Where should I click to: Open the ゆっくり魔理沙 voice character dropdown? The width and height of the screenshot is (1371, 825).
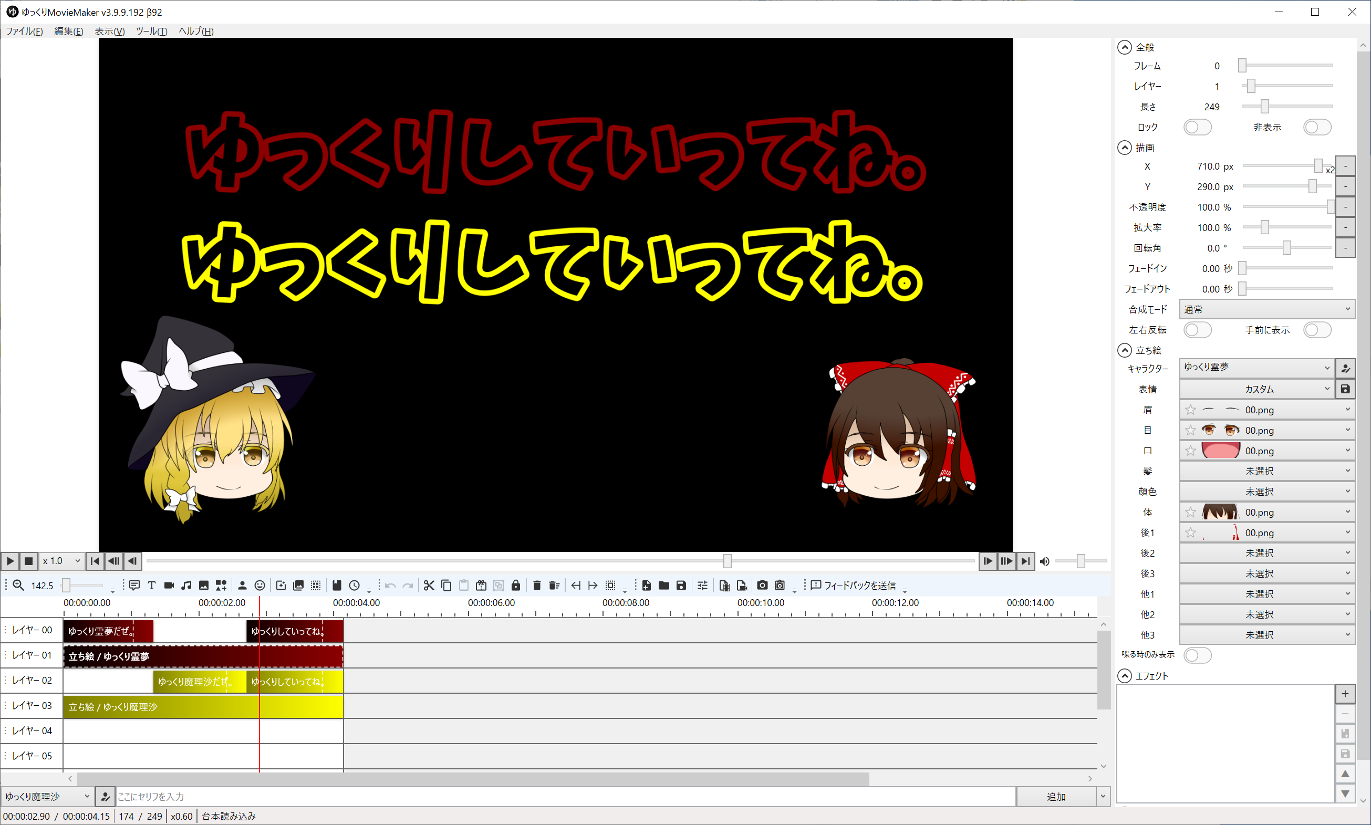[47, 797]
